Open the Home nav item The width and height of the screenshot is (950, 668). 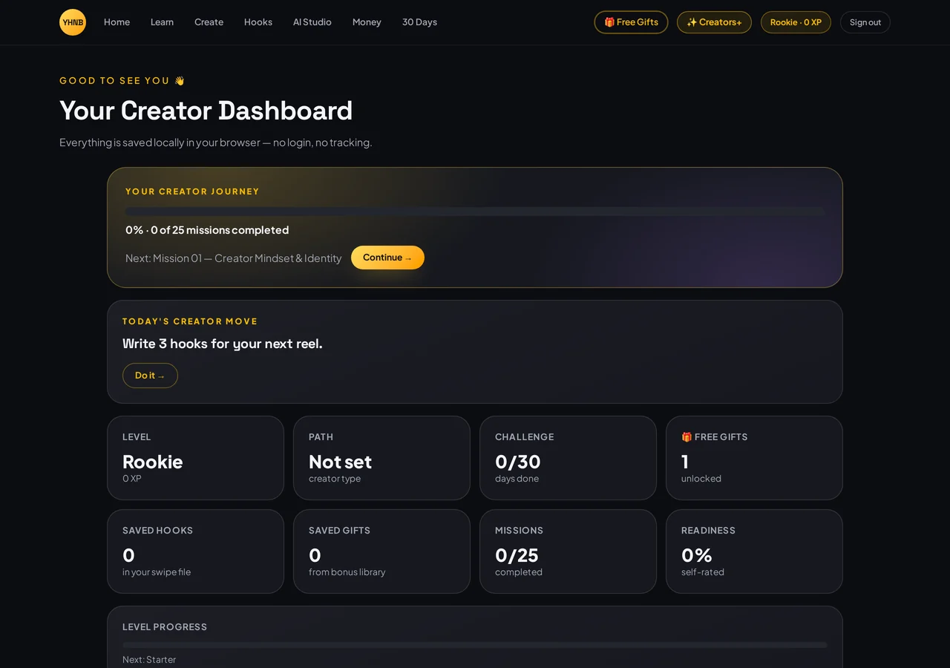coord(117,22)
